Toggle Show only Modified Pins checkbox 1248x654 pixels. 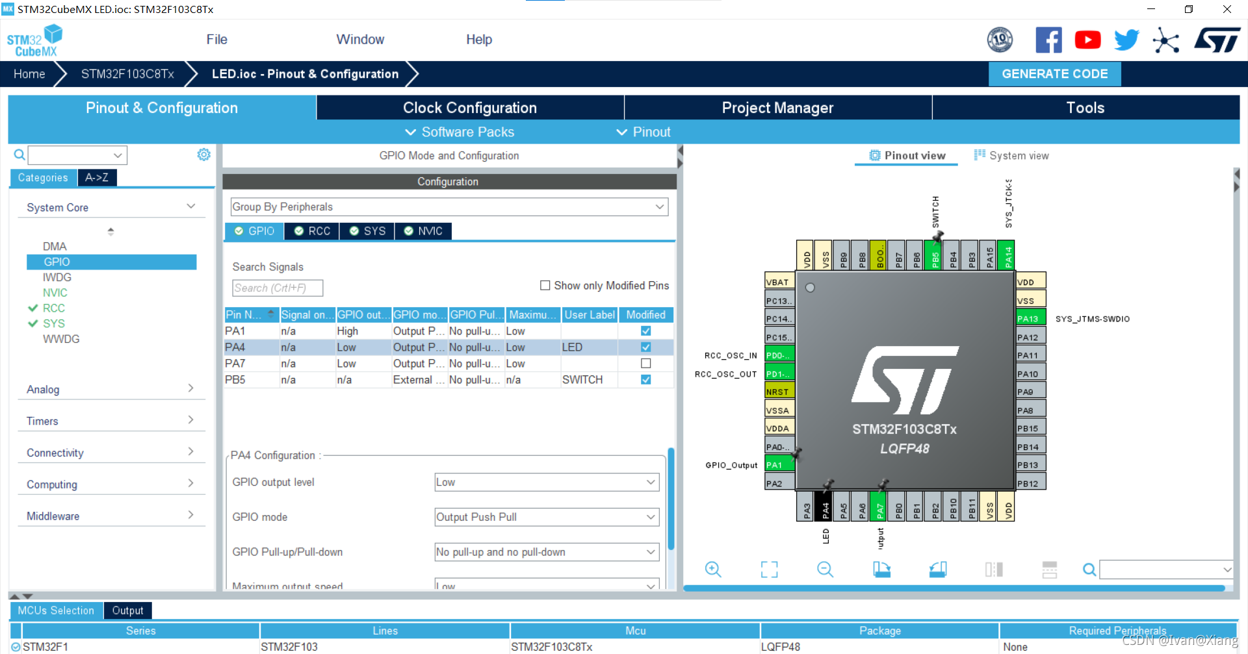click(x=545, y=286)
